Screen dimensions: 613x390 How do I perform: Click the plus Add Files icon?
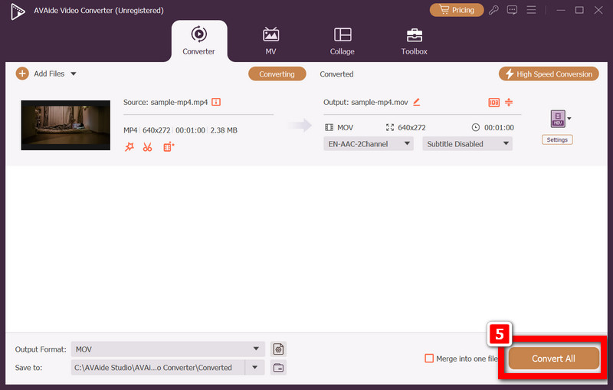coord(22,74)
